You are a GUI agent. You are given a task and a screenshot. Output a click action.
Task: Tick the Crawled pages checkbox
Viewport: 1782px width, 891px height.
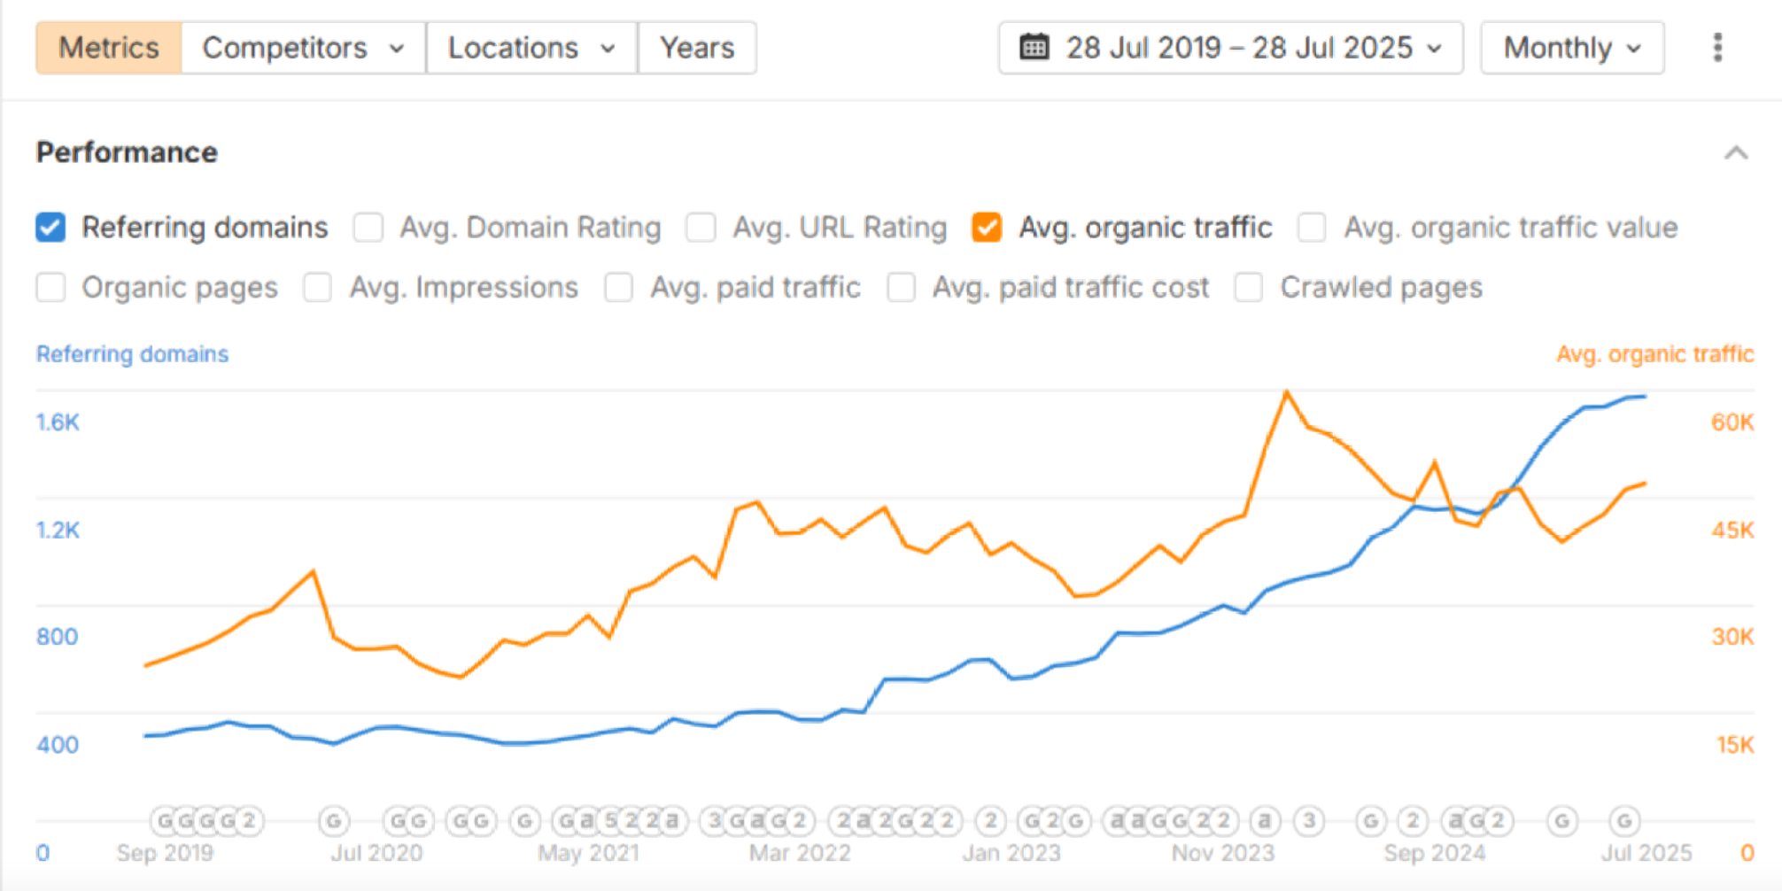point(1249,288)
